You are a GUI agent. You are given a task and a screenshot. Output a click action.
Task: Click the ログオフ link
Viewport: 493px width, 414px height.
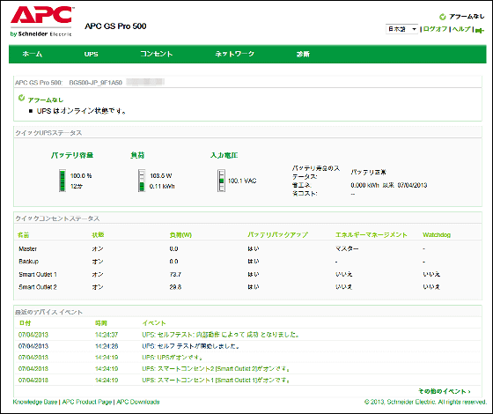[x=435, y=29]
